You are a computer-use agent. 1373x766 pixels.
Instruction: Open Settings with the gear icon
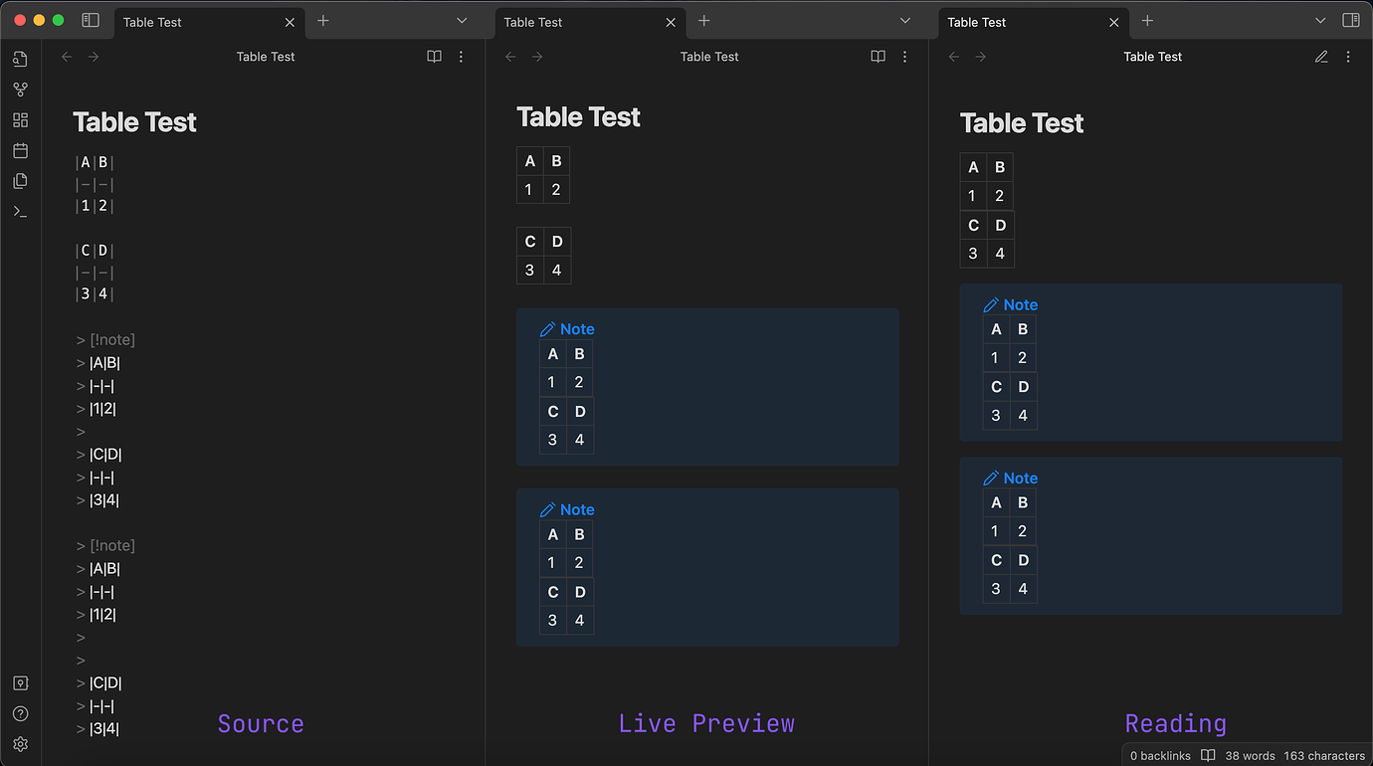coord(20,744)
